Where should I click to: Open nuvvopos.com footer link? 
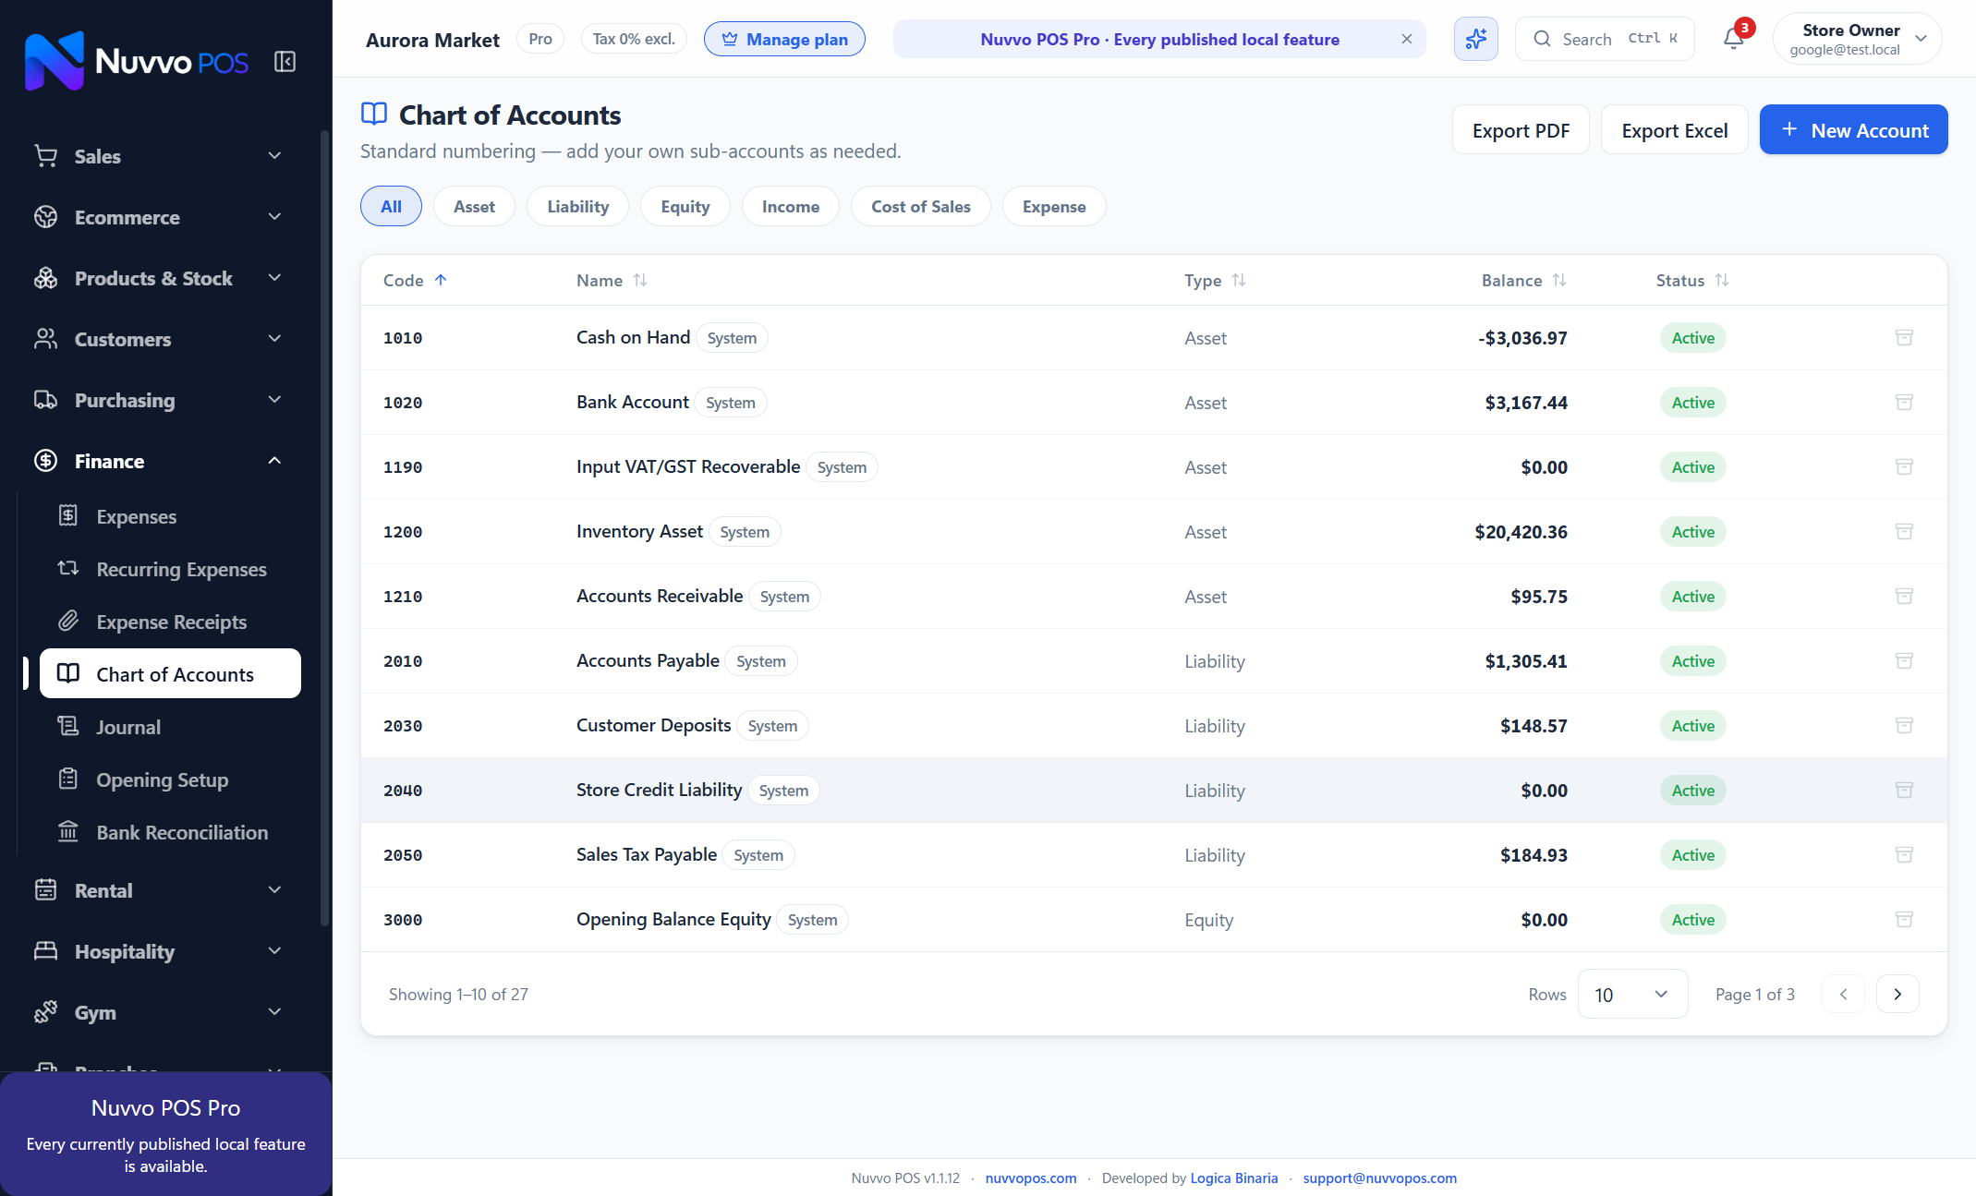click(x=1030, y=1178)
